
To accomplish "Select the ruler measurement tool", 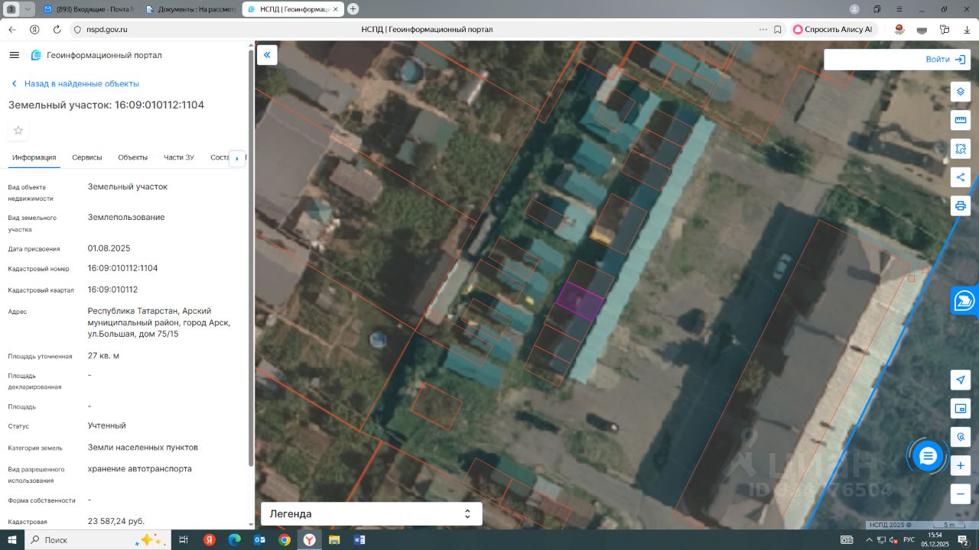I will click(961, 120).
